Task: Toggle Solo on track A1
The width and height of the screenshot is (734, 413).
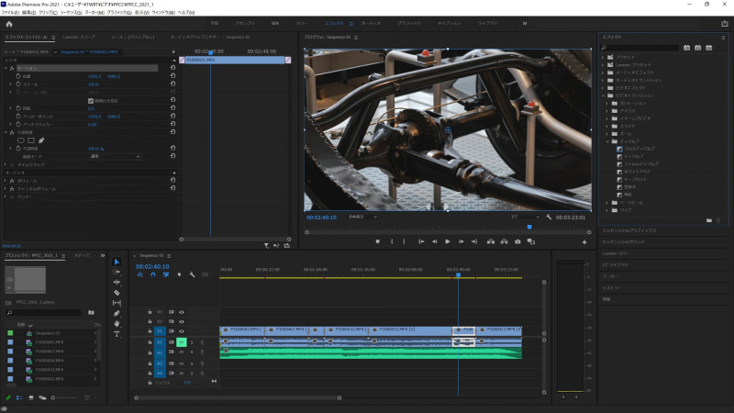Action: coord(192,342)
